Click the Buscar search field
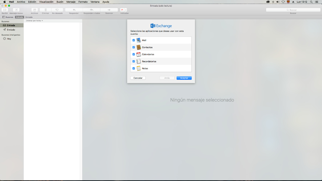The width and height of the screenshot is (322, 181). [293, 10]
